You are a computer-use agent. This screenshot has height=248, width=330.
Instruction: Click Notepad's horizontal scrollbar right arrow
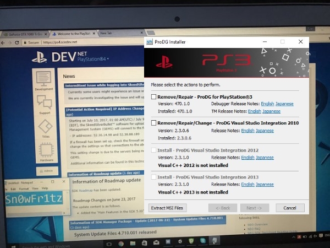[64, 213]
